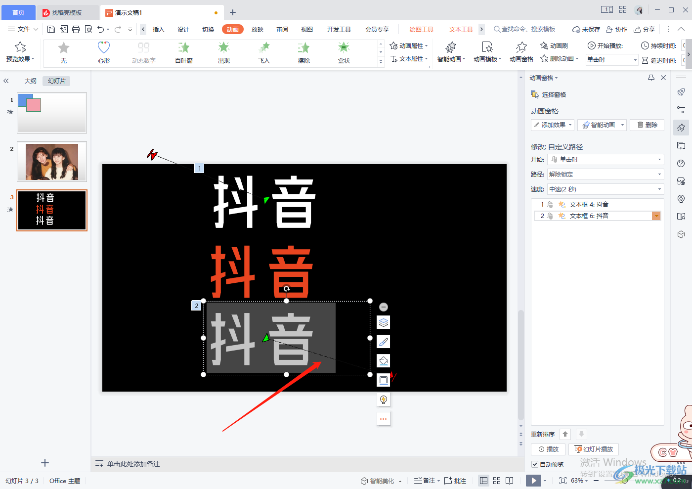
Task: Click 单击此处添加备注 notes field
Action: (x=133, y=464)
